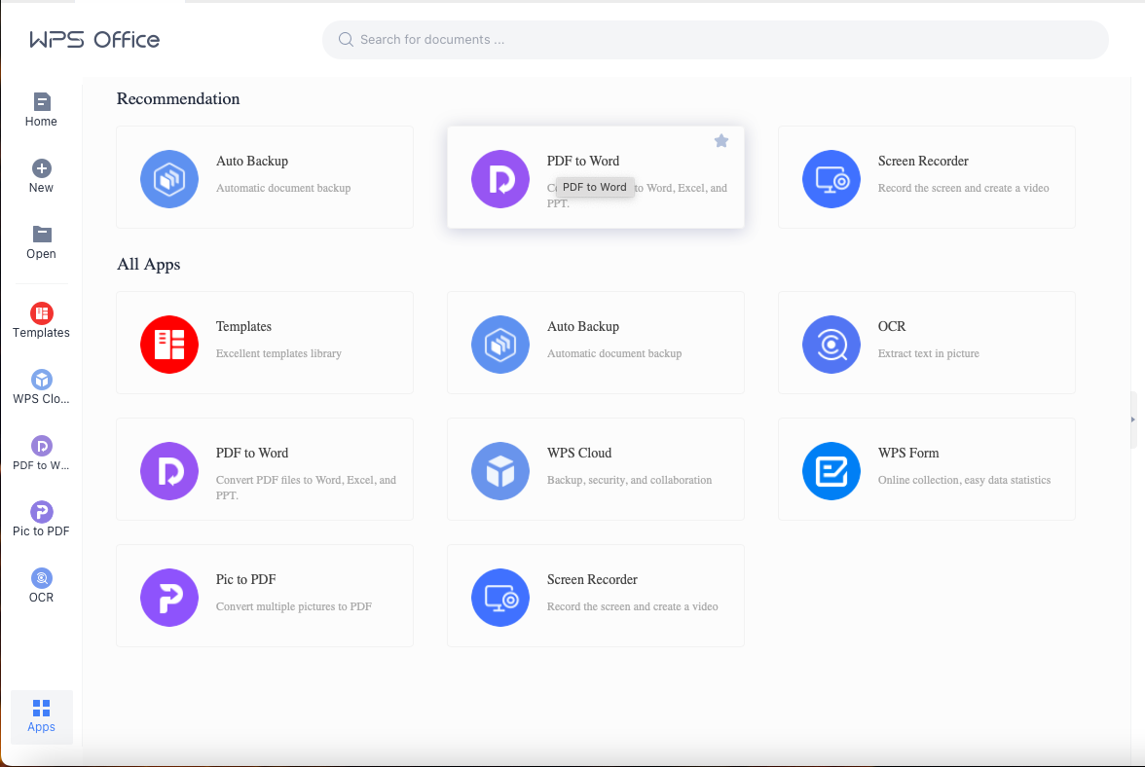1145x767 pixels.
Task: Click the New document plus icon
Action: point(42,168)
